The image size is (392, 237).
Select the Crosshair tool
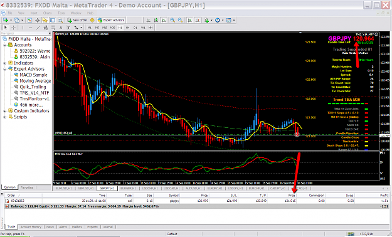click(14, 28)
